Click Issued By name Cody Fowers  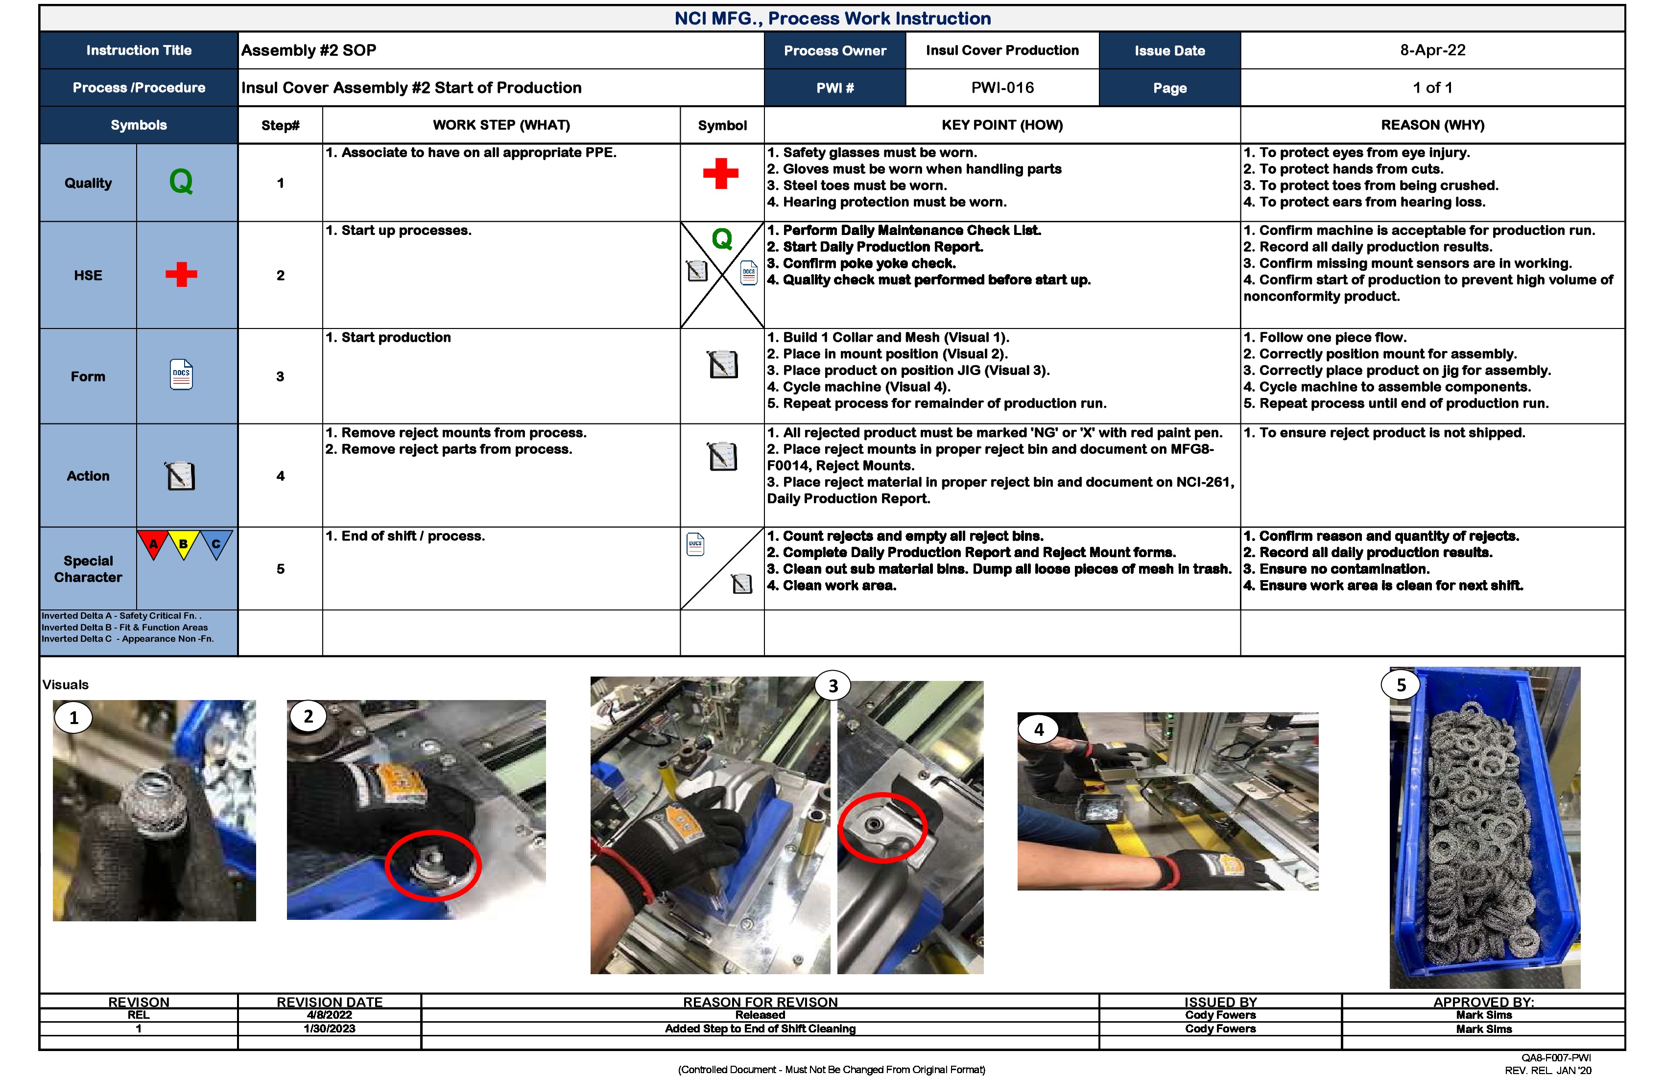[1221, 1015]
